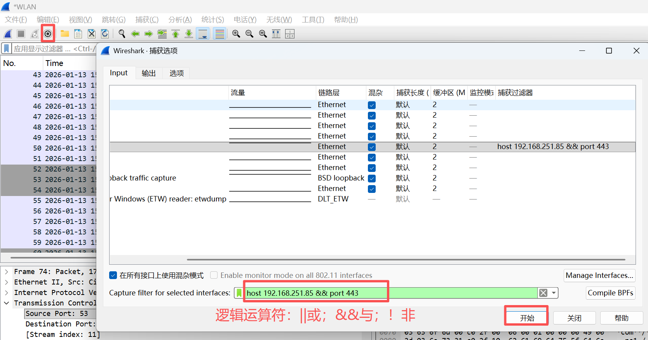Viewport: 648px width, 340px height.
Task: Find a packet with magnifier icon
Action: pyautogui.click(x=122, y=34)
